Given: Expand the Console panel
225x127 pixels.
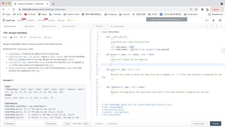Looking at the screenshot, I should point(99,124).
